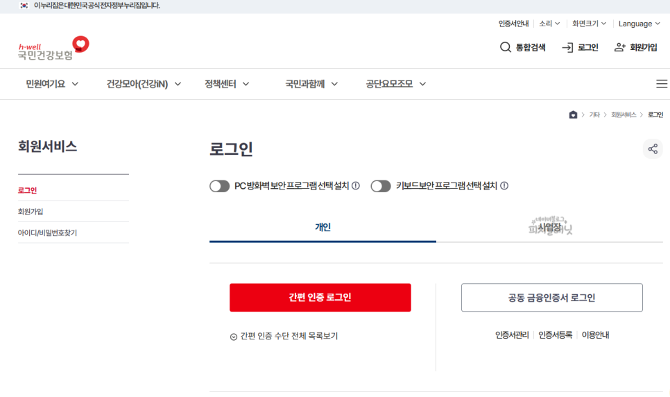This screenshot has height=397, width=670.
Task: Click info icon next to PC방화벽보안프로그램
Action: pyautogui.click(x=356, y=186)
